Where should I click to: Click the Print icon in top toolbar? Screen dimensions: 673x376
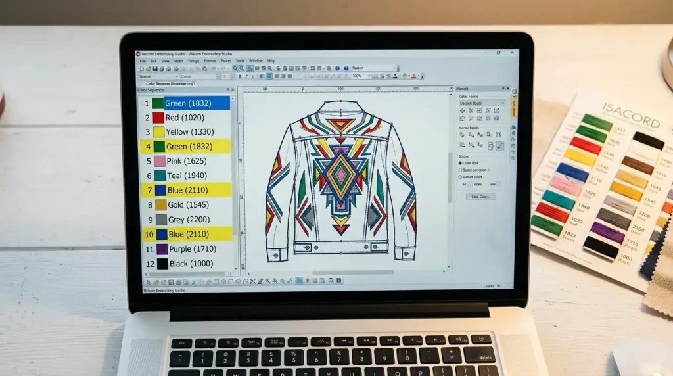pos(162,68)
